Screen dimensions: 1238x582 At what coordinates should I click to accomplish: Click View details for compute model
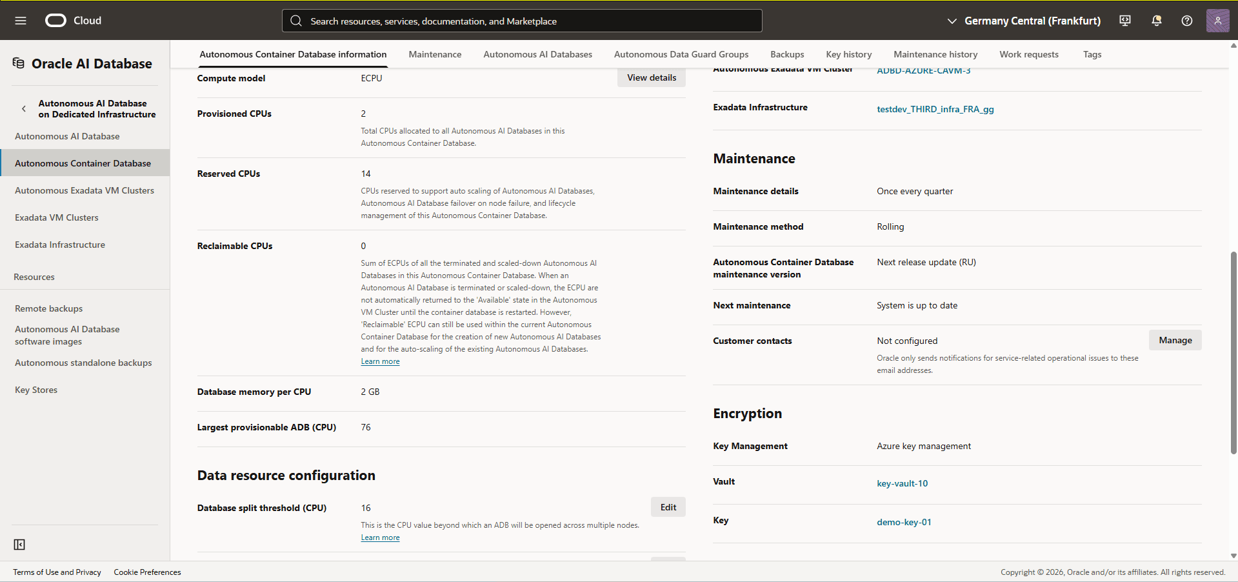[x=652, y=77]
